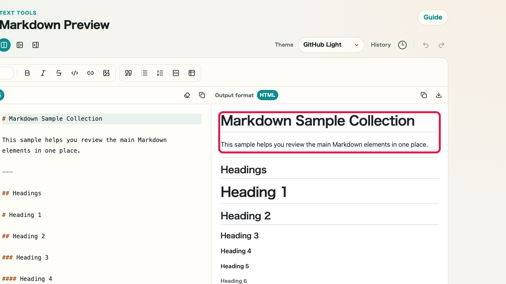
Task: Insert inline code
Action: 75,73
